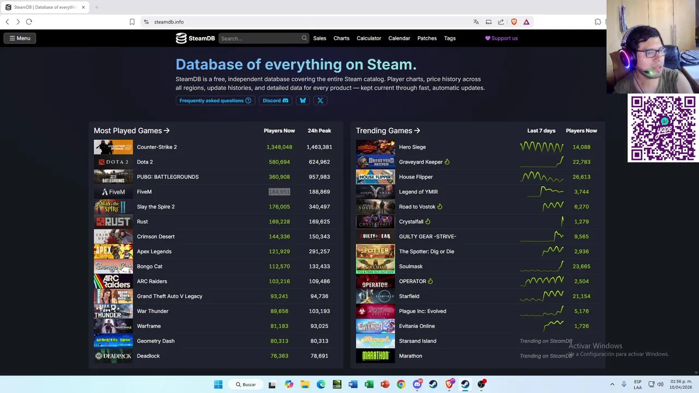Open File Explorer from the taskbar
Viewport: 699px width, 393px height.
tap(305, 384)
